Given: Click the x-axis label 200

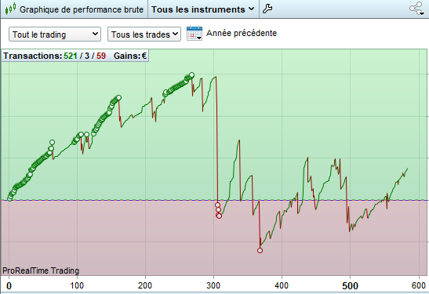Looking at the screenshot, I should click(145, 285).
